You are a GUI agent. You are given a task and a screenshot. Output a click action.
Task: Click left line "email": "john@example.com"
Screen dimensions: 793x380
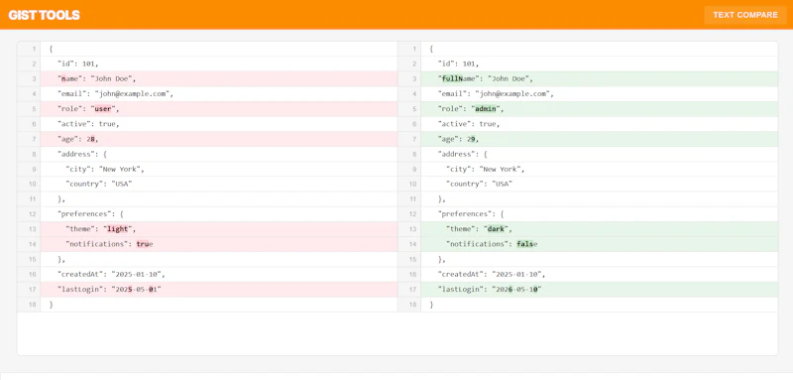point(219,94)
